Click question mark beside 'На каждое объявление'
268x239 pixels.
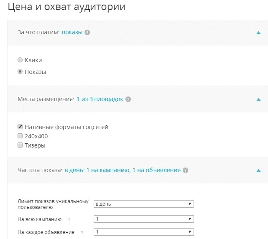(82, 233)
